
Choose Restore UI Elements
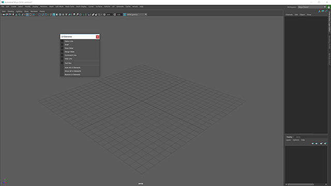pyautogui.click(x=72, y=74)
